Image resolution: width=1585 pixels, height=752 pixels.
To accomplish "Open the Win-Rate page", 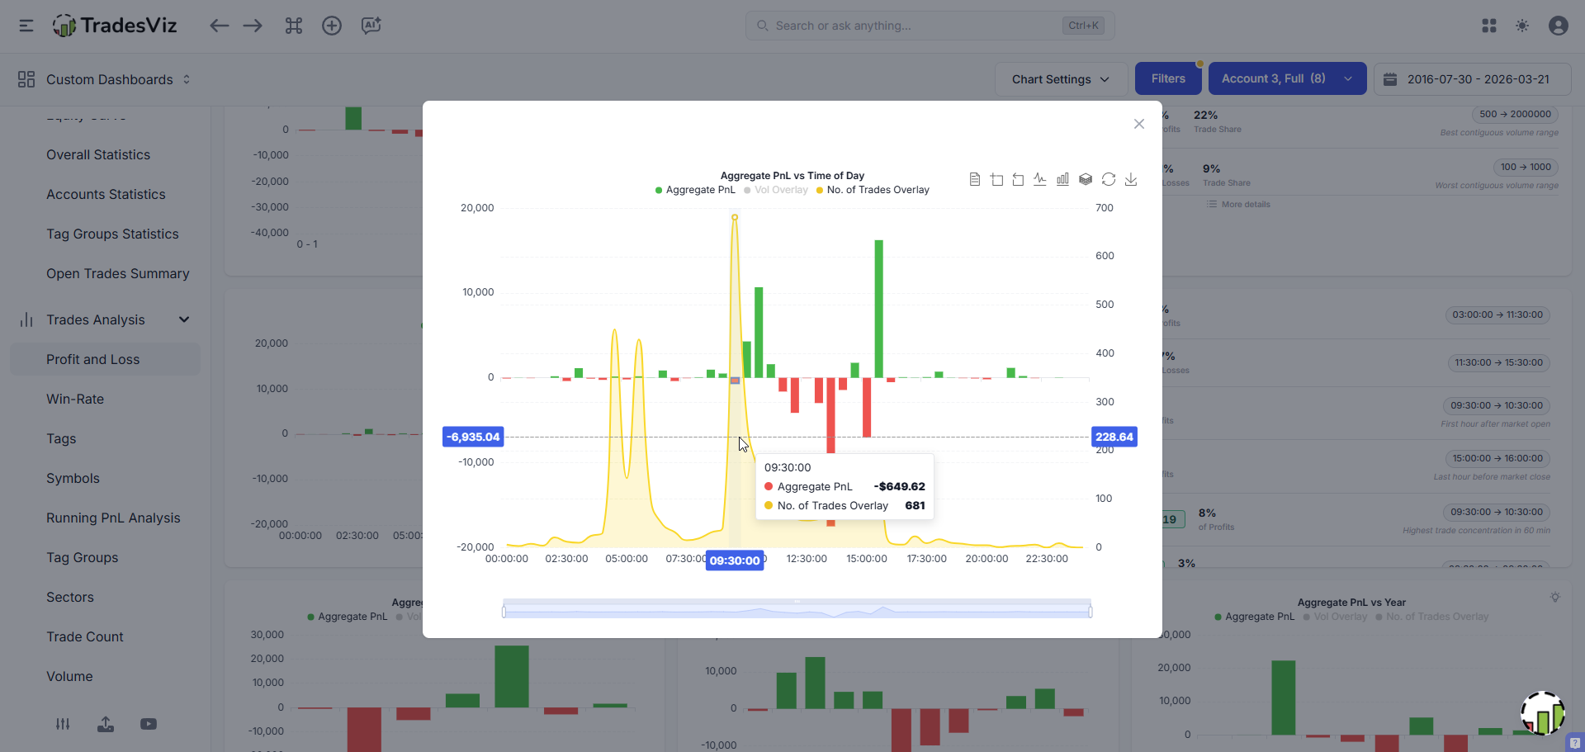I will click(75, 399).
